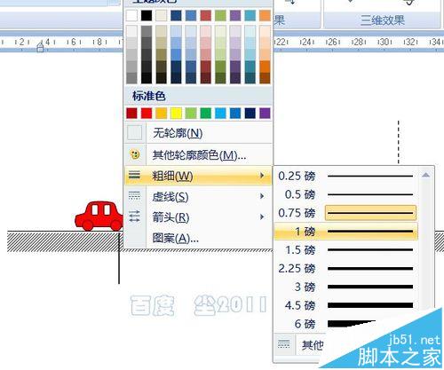Pick the yellow standard color swatch
Viewport: 444px width, 370px height.
(x=176, y=113)
